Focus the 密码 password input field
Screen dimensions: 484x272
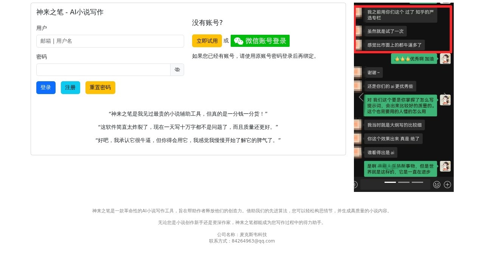tap(103, 70)
